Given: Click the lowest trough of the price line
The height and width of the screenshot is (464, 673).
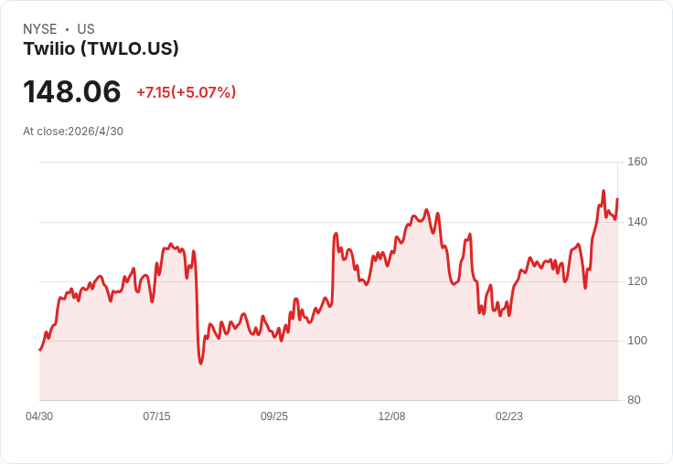Looking at the screenshot, I should point(200,364).
